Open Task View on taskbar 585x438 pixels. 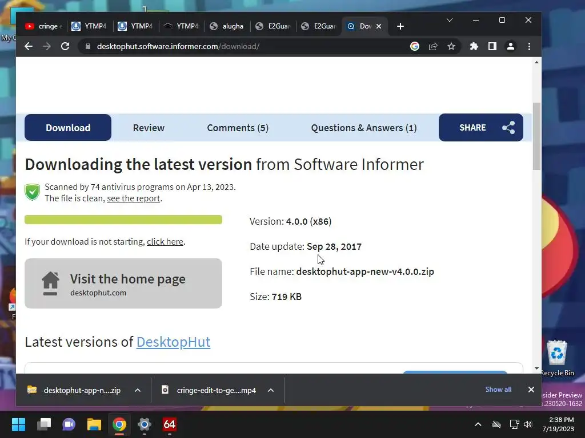pos(43,424)
